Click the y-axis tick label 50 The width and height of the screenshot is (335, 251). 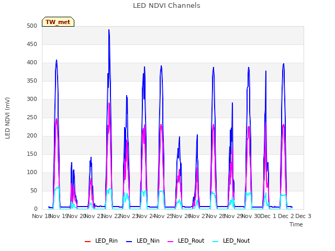[33, 190]
